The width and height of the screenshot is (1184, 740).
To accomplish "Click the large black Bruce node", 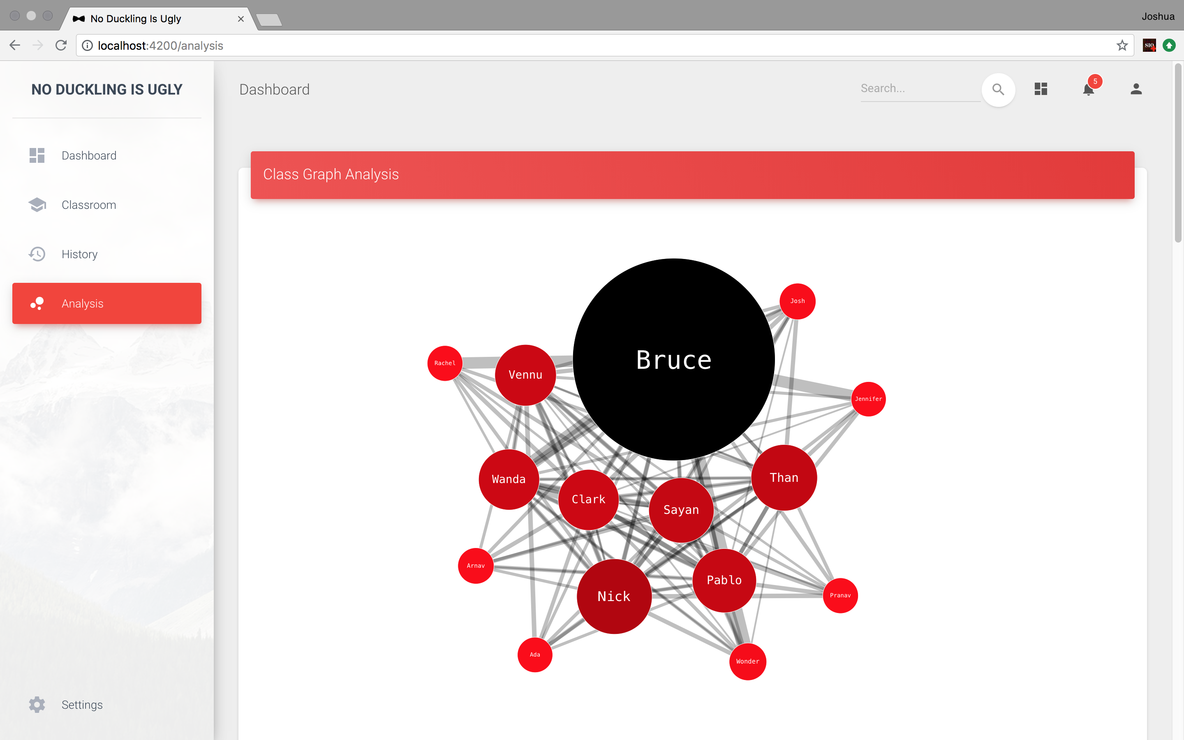I will coord(674,360).
